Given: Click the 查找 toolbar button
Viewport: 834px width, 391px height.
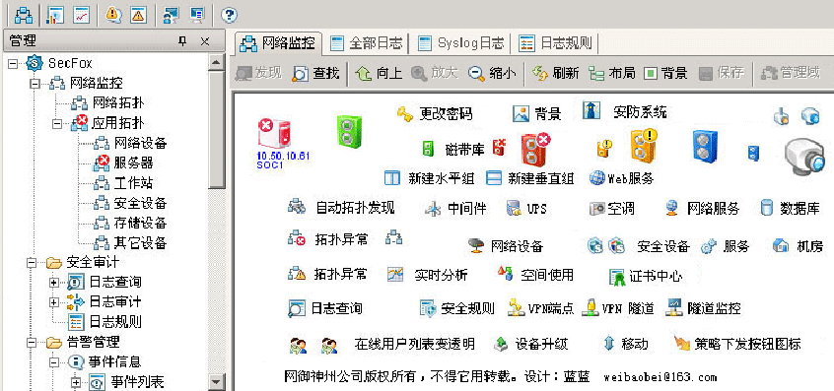Looking at the screenshot, I should pos(315,73).
